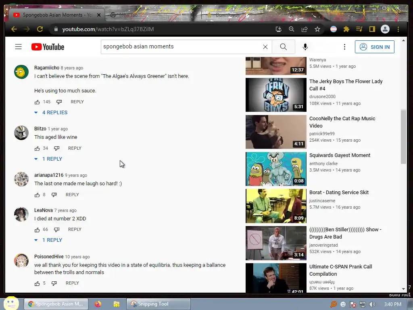Like LeaNova's comment
413x310 pixels.
pyautogui.click(x=37, y=230)
